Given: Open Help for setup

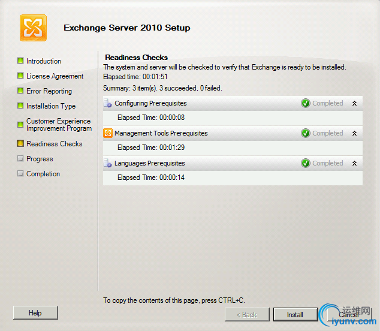Looking at the screenshot, I should (x=35, y=313).
